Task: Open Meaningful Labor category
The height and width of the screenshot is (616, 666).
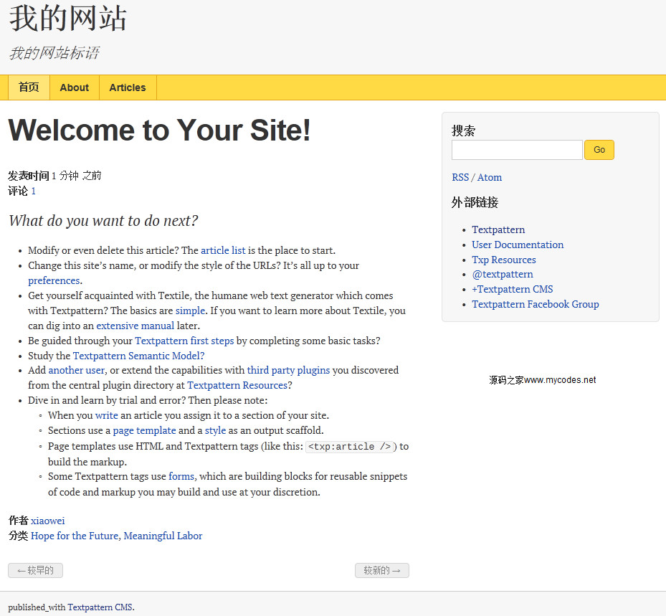Action: (163, 536)
